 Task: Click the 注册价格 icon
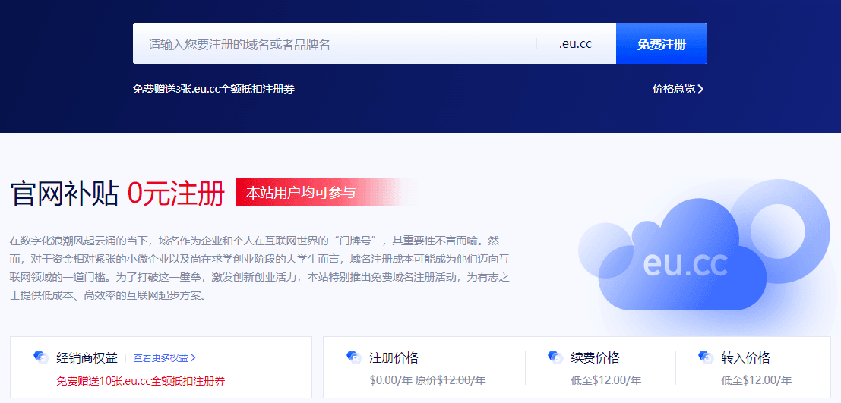(x=354, y=357)
